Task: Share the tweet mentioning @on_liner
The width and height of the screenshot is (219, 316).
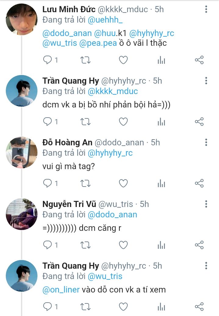Action: point(199,306)
